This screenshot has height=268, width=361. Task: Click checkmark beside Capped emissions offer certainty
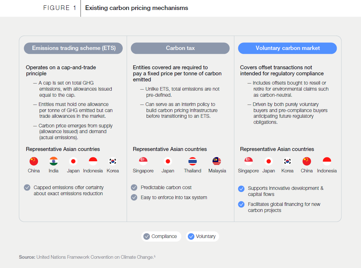click(x=27, y=187)
